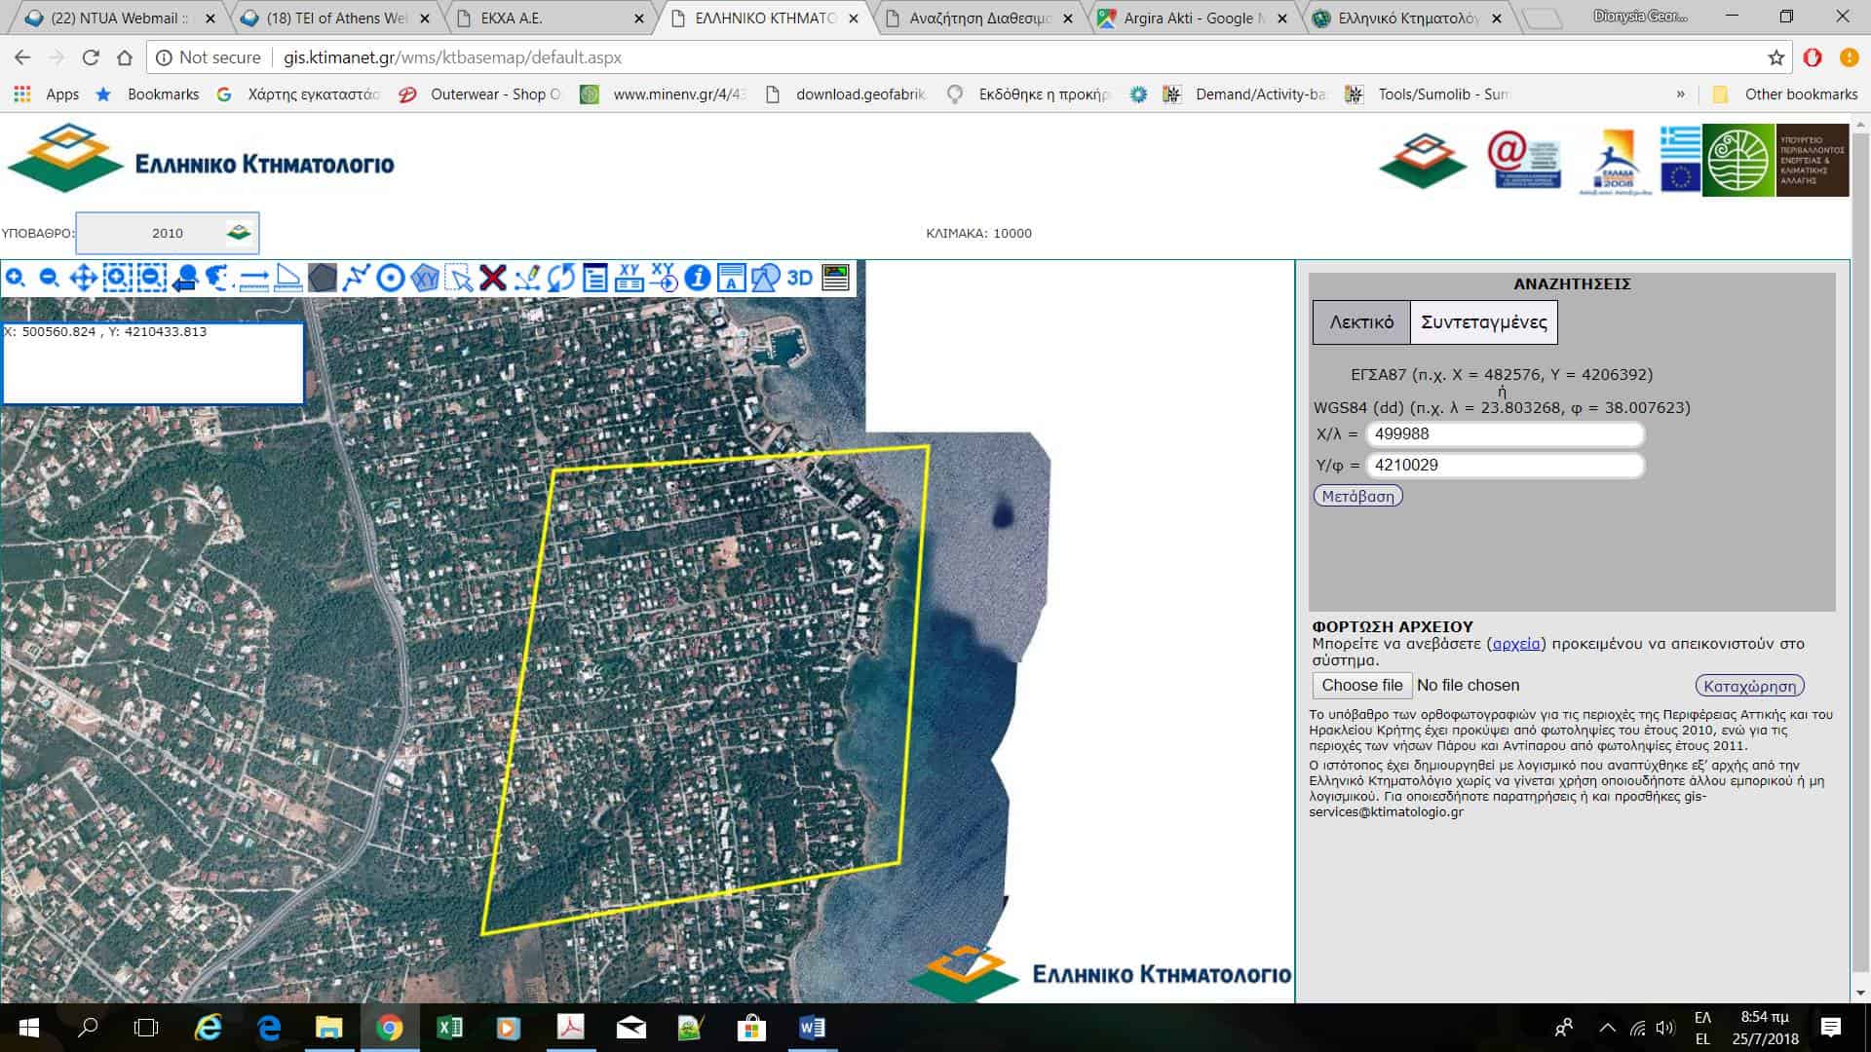The image size is (1871, 1052).
Task: Activate the pan map arrows tool
Action: click(x=83, y=279)
